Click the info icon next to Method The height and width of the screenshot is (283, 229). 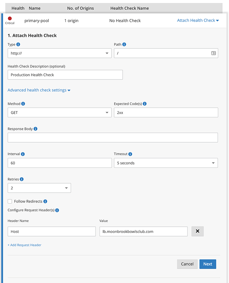point(23,104)
